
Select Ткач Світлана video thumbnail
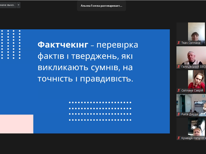[191, 34]
